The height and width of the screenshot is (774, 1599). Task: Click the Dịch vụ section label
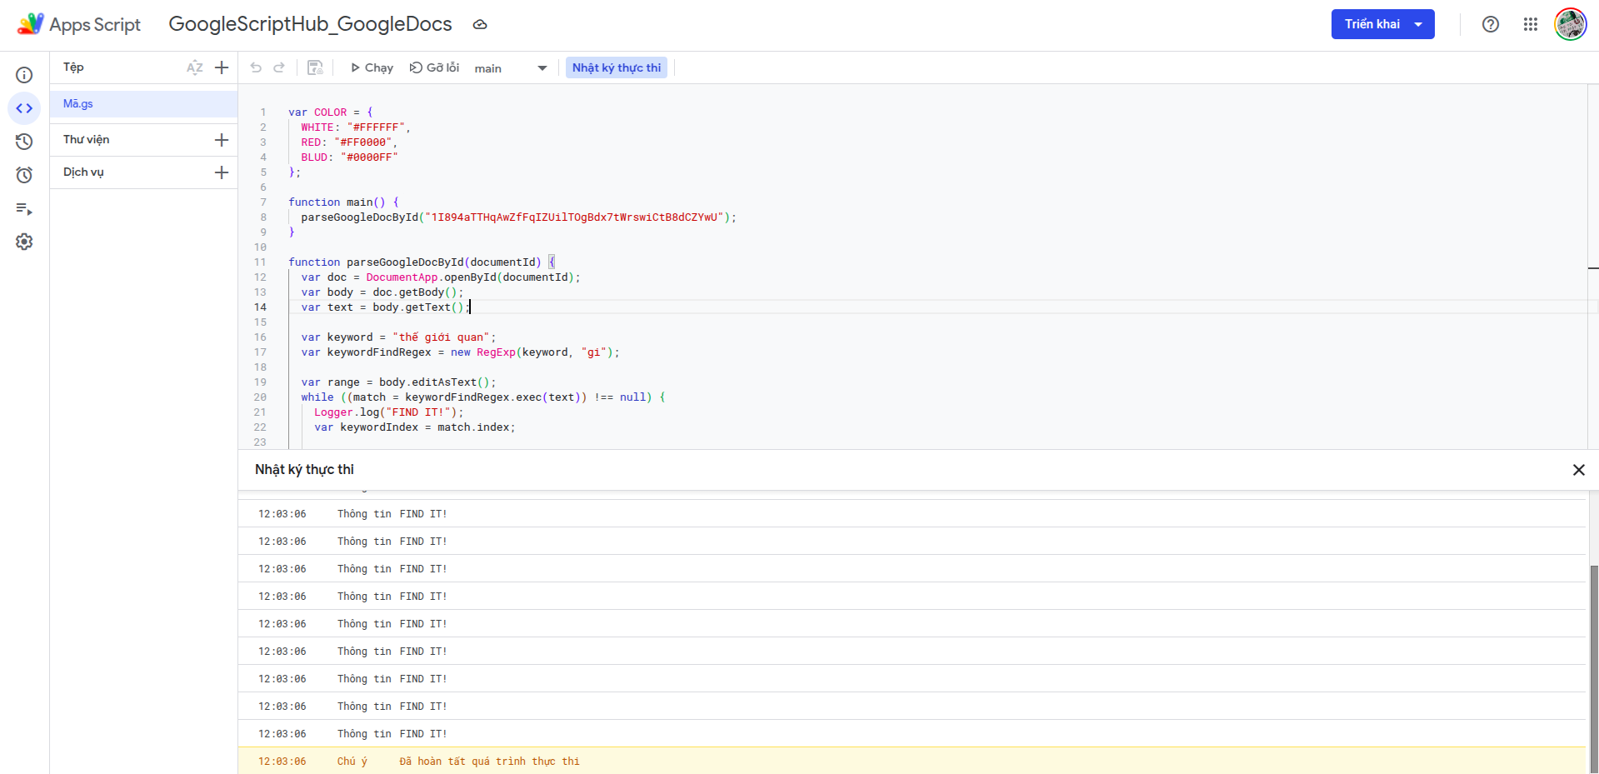point(83,172)
